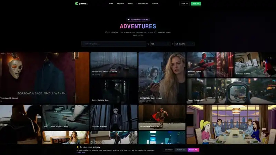This screenshot has width=276, height=155.
Task: Expand the All lengths dropdown
Action: (x=184, y=44)
